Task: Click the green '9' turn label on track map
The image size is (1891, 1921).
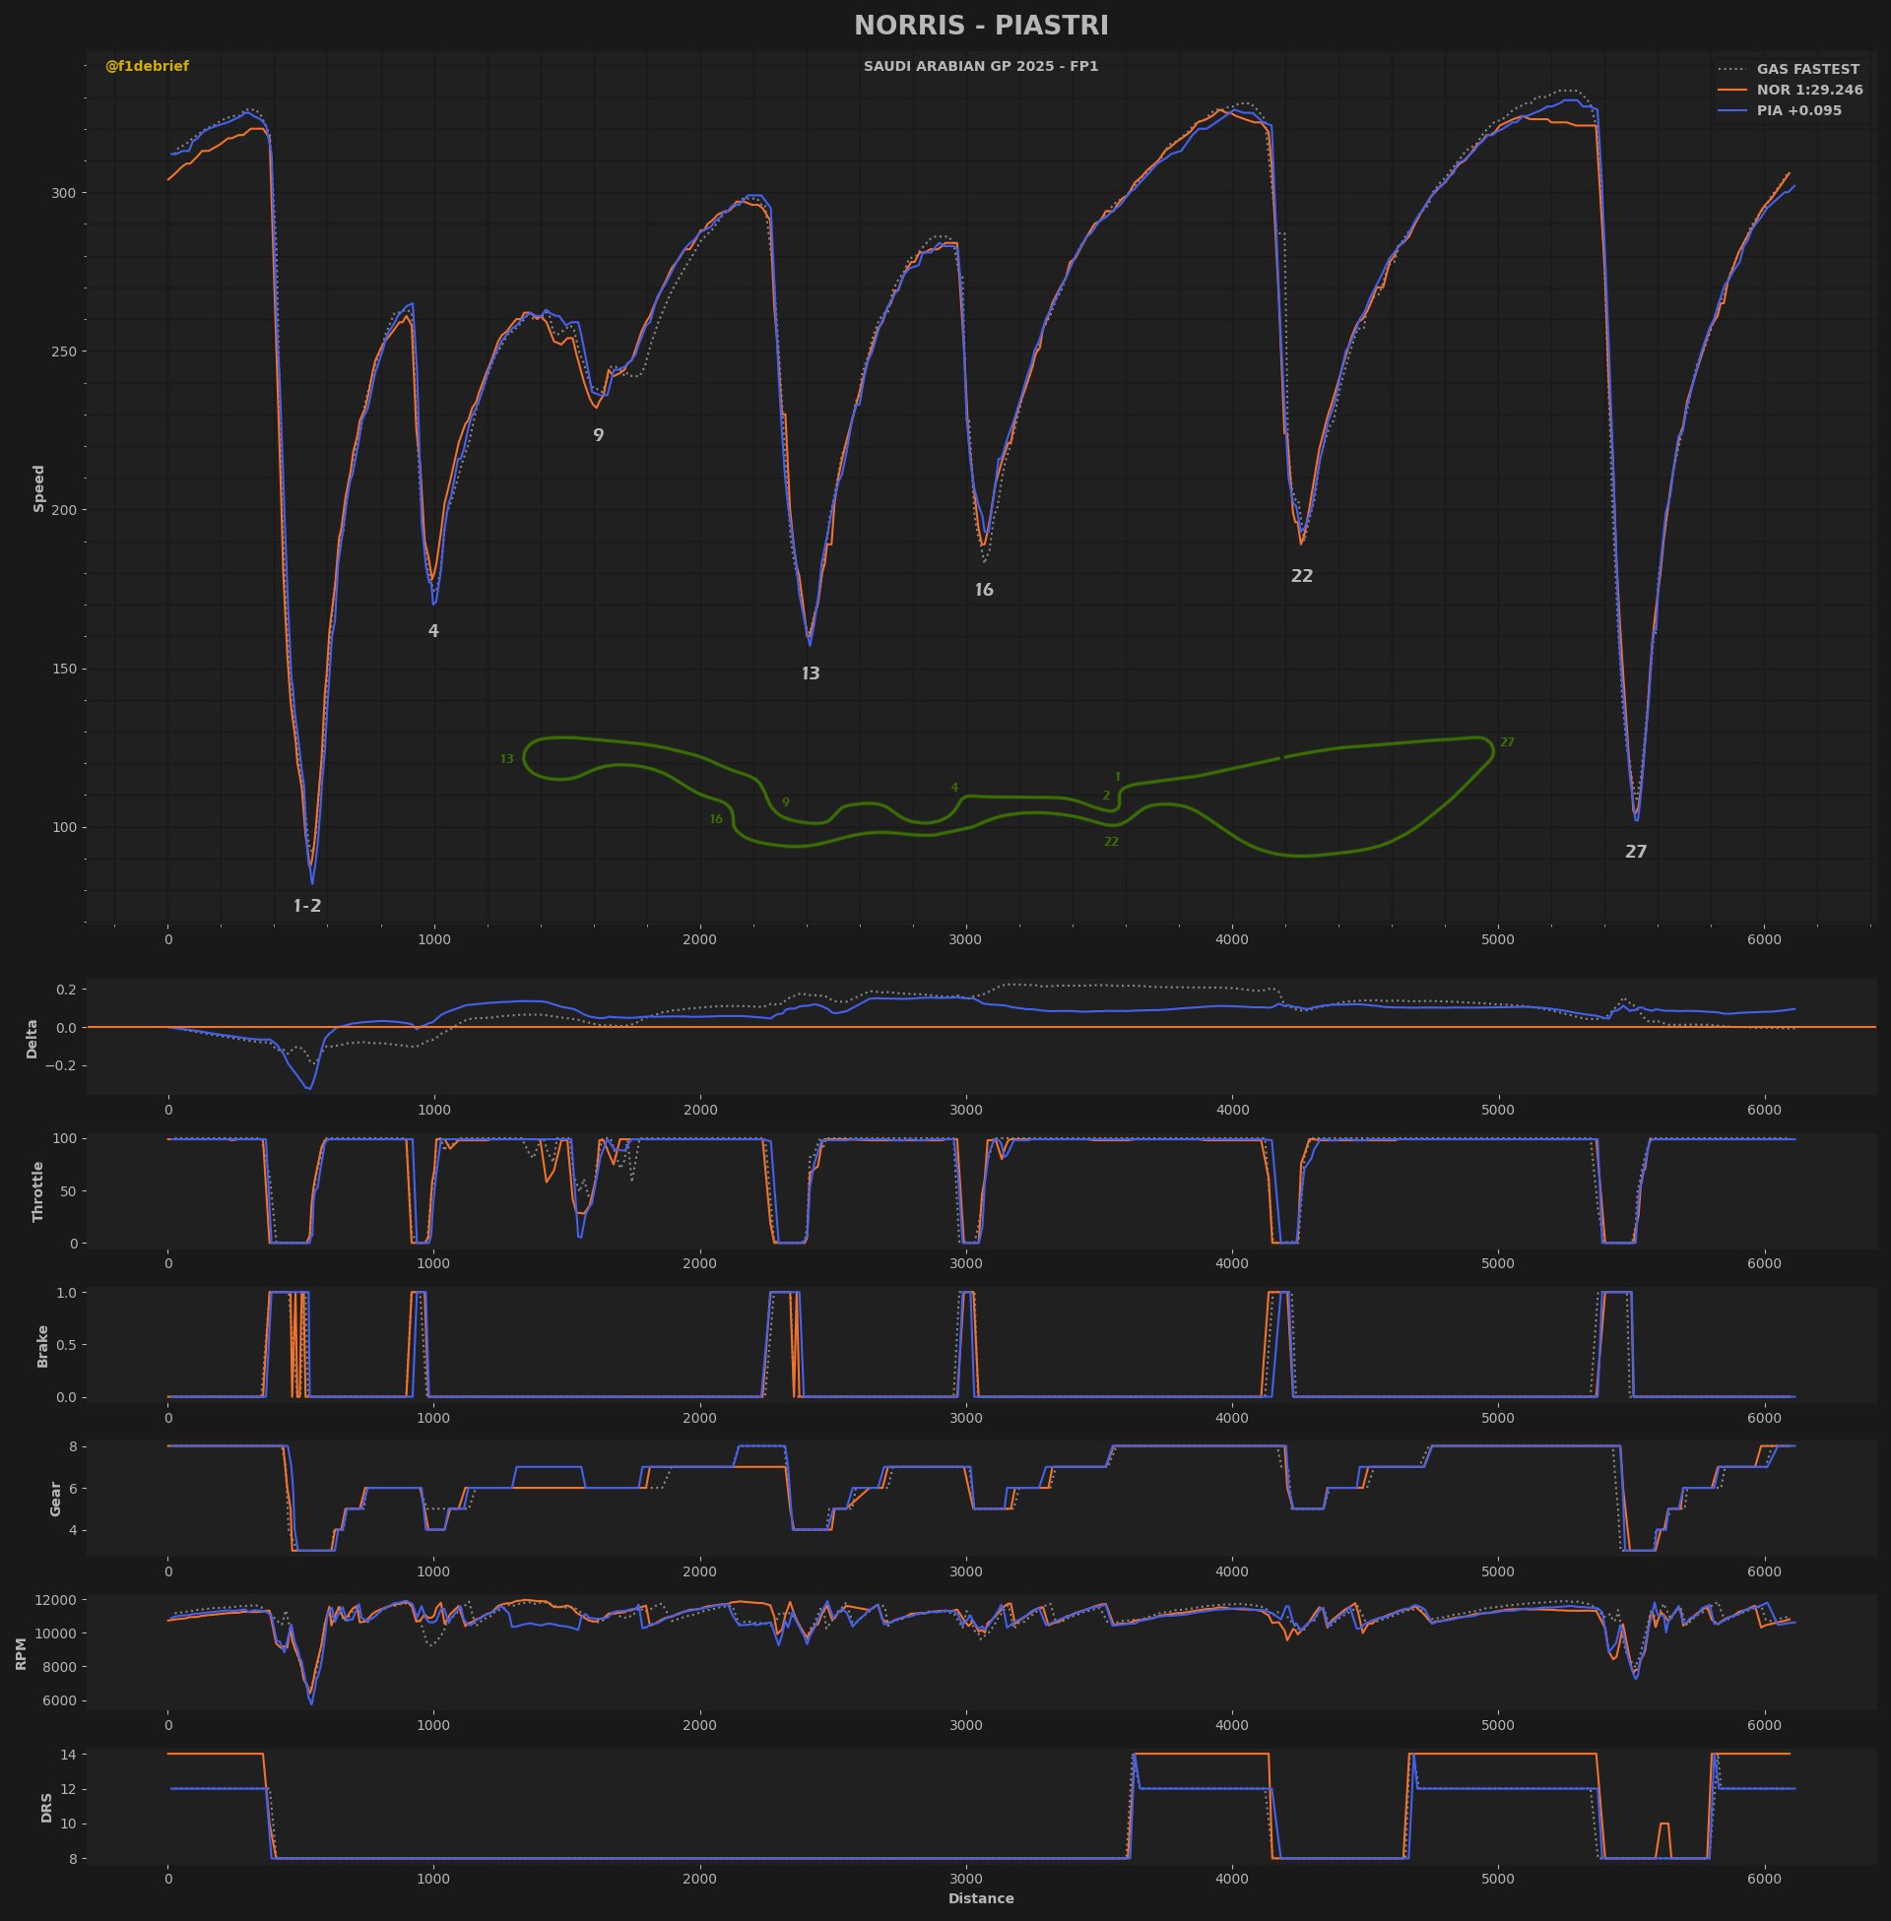Action: tap(786, 803)
